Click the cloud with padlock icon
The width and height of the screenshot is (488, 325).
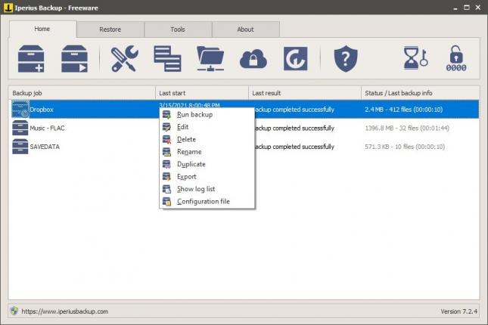tap(253, 58)
